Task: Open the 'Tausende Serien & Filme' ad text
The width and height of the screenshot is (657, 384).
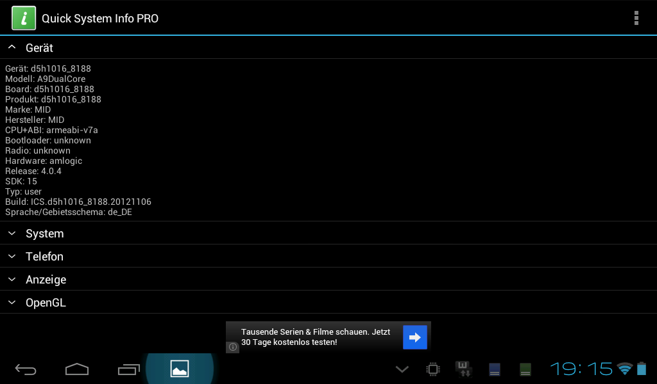Action: pos(316,337)
